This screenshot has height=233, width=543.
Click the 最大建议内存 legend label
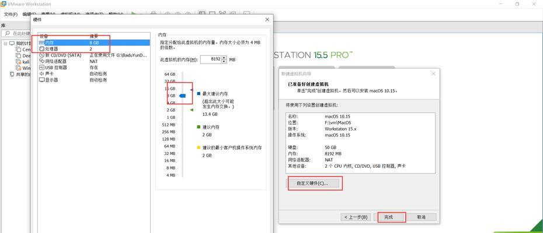[215, 94]
